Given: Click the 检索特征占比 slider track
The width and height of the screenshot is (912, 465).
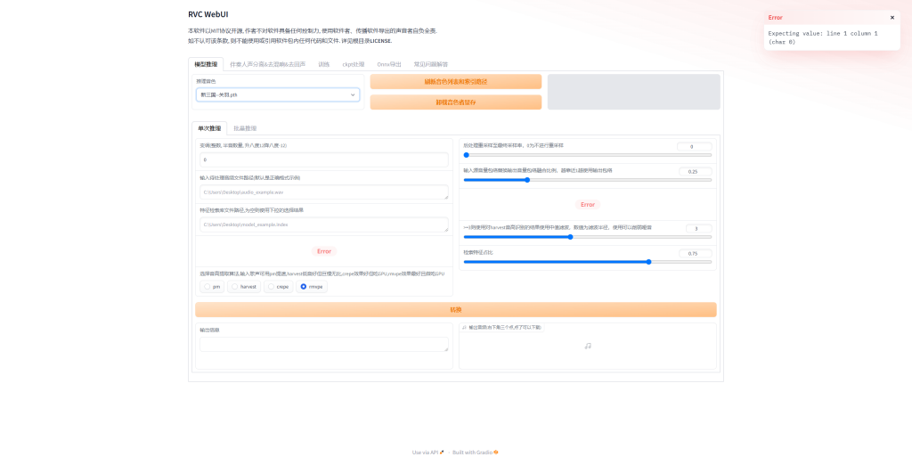Looking at the screenshot, I should click(587, 262).
